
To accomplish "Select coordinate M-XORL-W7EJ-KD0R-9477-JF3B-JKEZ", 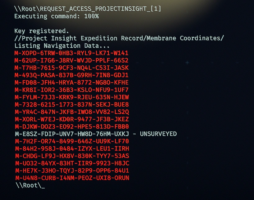I will (x=72, y=119).
